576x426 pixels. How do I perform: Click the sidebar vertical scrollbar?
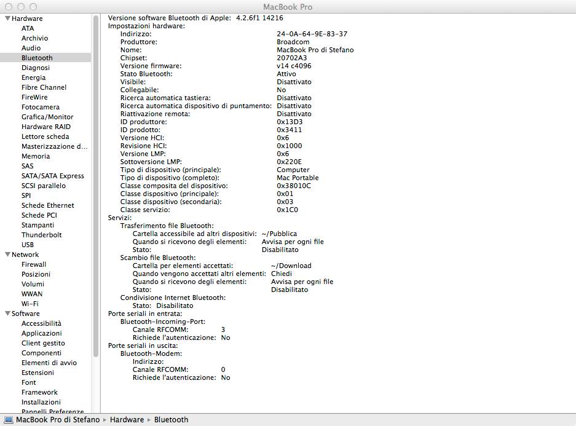click(x=96, y=184)
